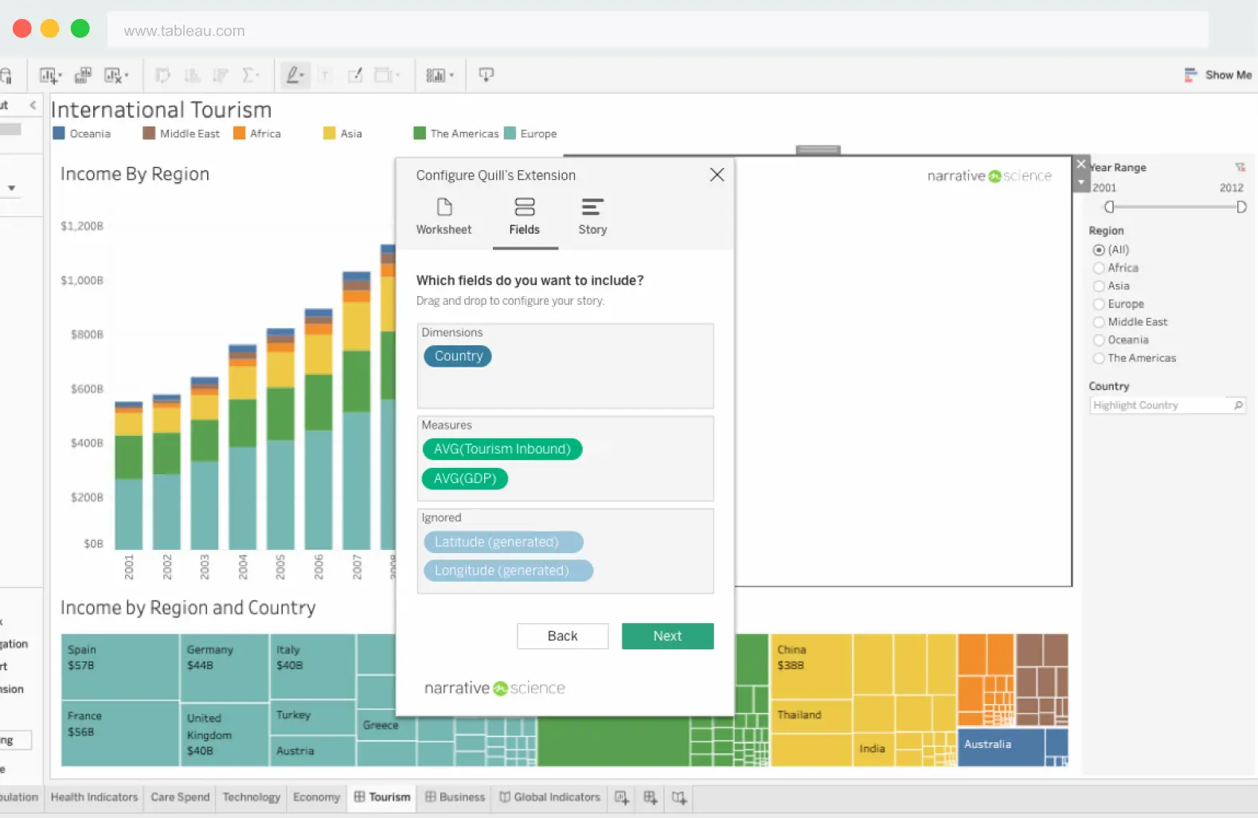Image resolution: width=1258 pixels, height=818 pixels.
Task: Switch to the Care Spend sheet tab
Action: click(x=180, y=797)
